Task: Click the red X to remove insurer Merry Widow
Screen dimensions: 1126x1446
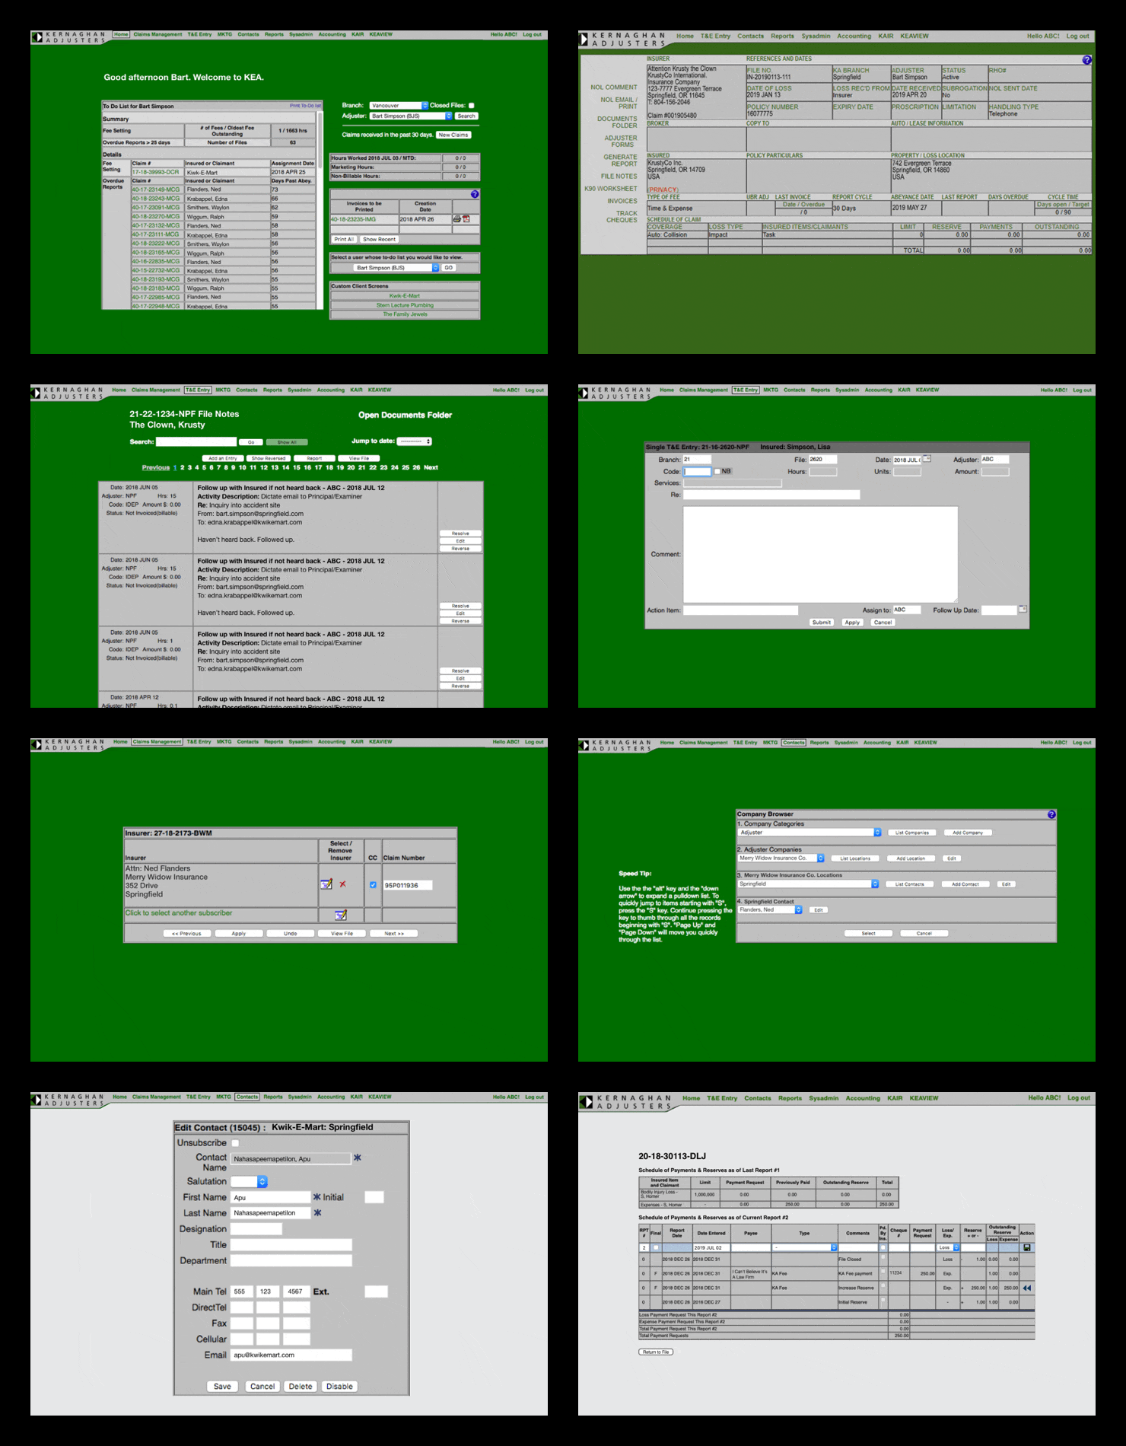Action: click(x=342, y=884)
